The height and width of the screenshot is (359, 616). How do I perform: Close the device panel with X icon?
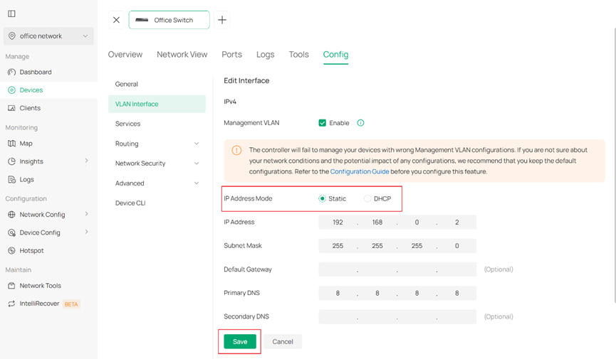[116, 20]
